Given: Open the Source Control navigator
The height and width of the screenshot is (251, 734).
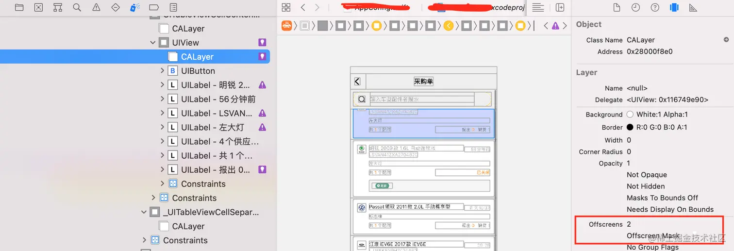Looking at the screenshot, I should click(39, 7).
